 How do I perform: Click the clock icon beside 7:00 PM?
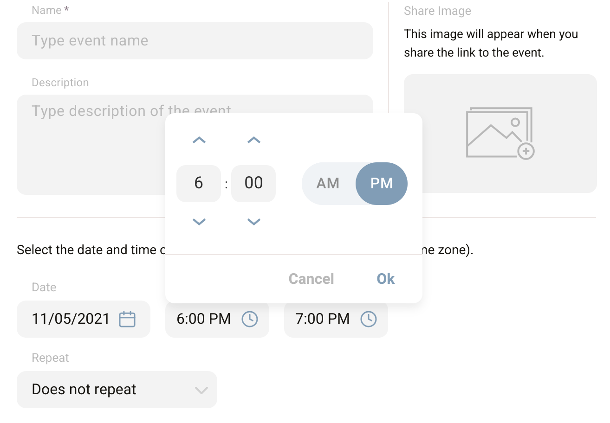point(369,319)
